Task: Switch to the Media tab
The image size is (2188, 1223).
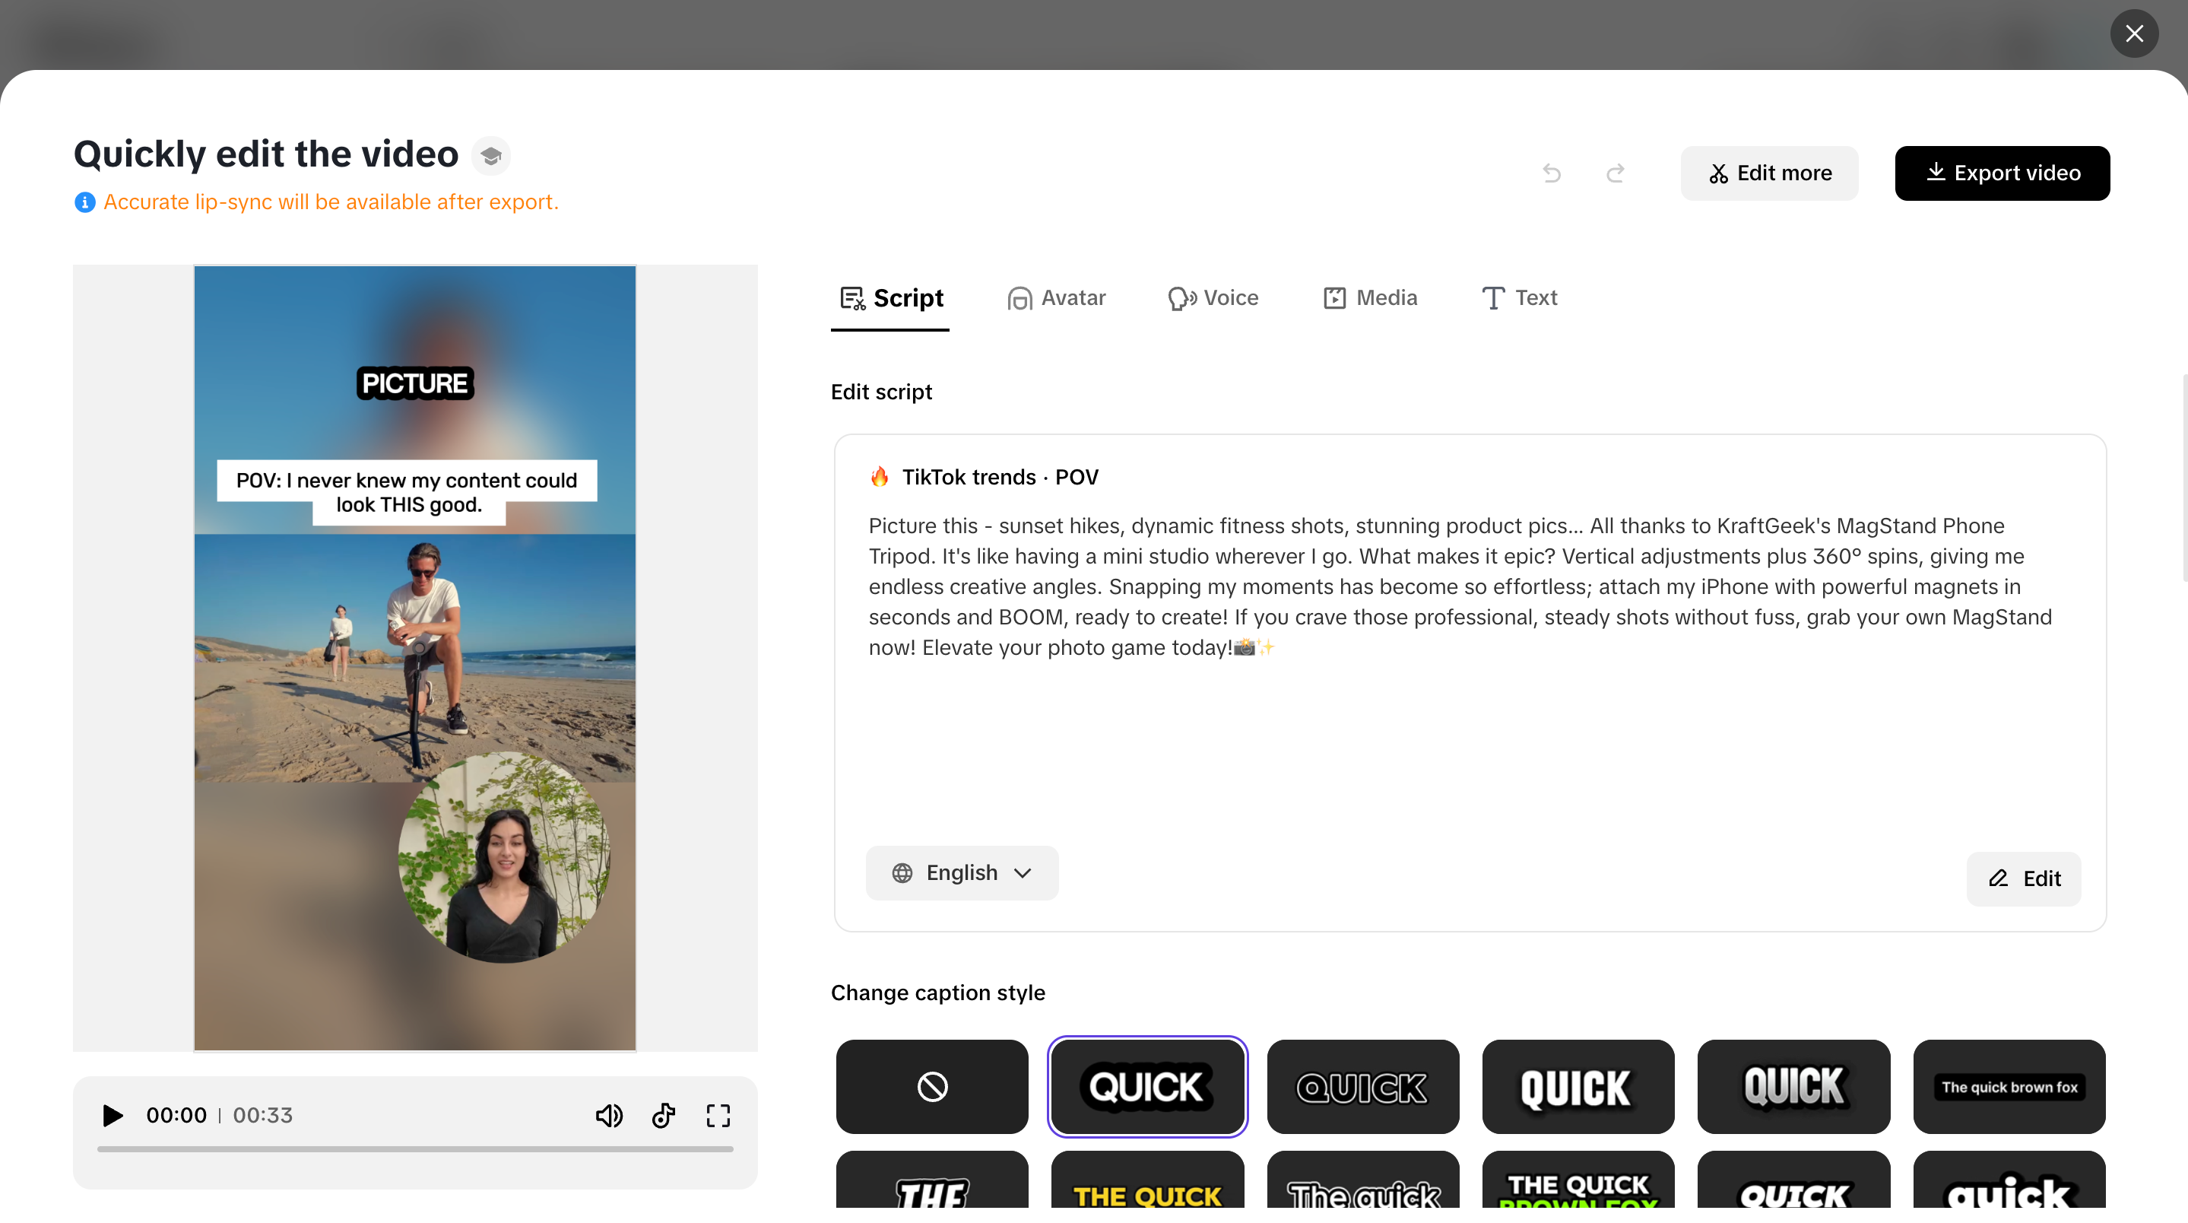Action: [1369, 297]
